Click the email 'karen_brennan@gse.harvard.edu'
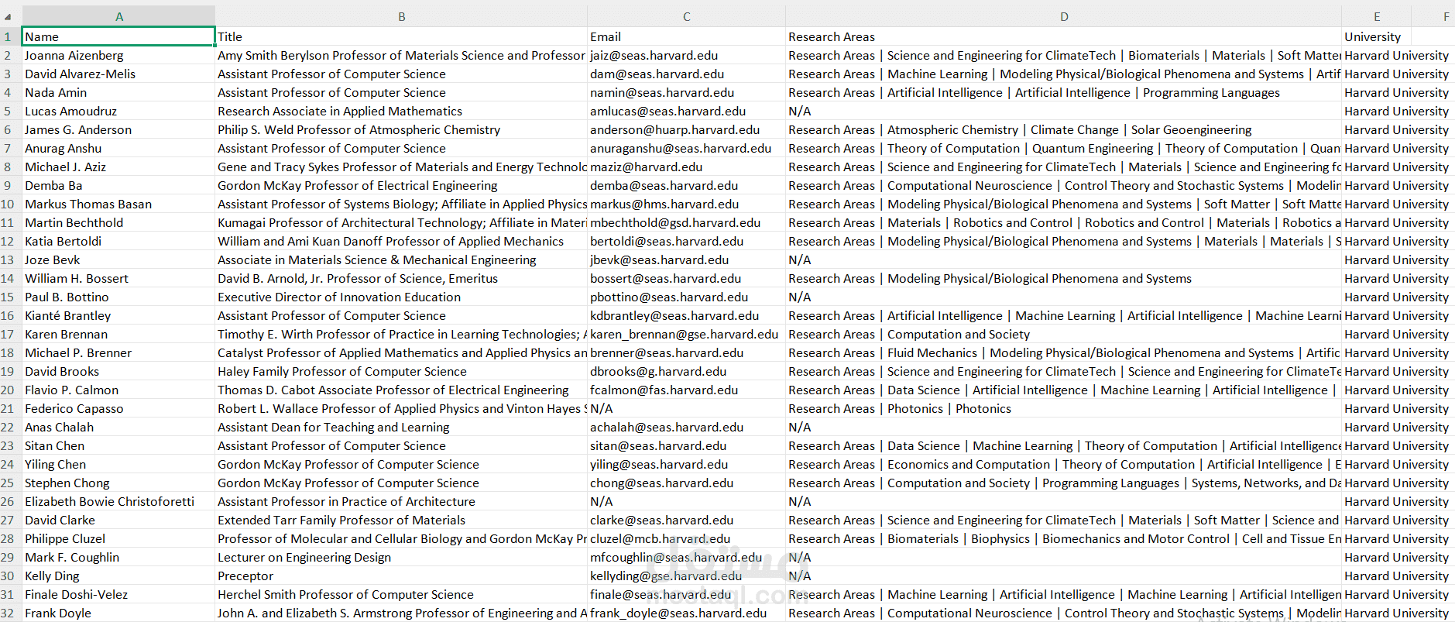Screen dimensions: 1455x622 (684, 334)
